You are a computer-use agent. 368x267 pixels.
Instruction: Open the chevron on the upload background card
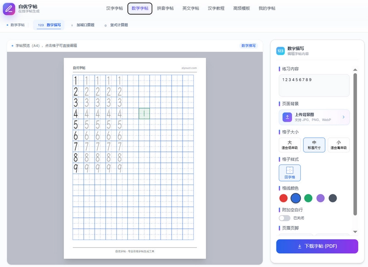coord(343,117)
